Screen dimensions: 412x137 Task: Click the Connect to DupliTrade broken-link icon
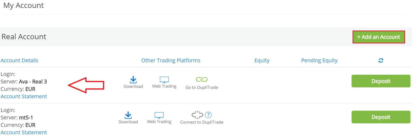[x=197, y=115]
